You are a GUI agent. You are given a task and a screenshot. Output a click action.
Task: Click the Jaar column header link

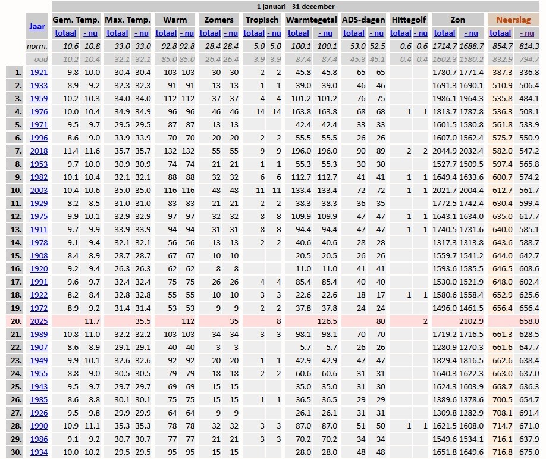click(x=37, y=26)
